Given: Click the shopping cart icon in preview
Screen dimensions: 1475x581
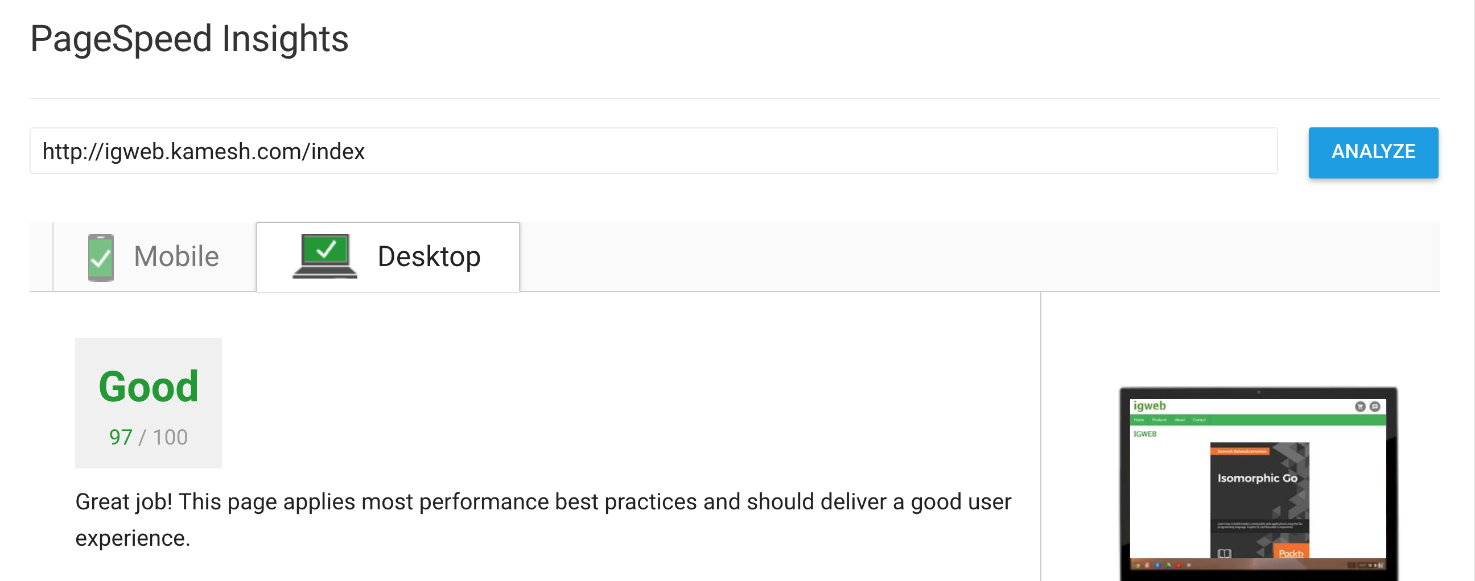Looking at the screenshot, I should click(1360, 406).
